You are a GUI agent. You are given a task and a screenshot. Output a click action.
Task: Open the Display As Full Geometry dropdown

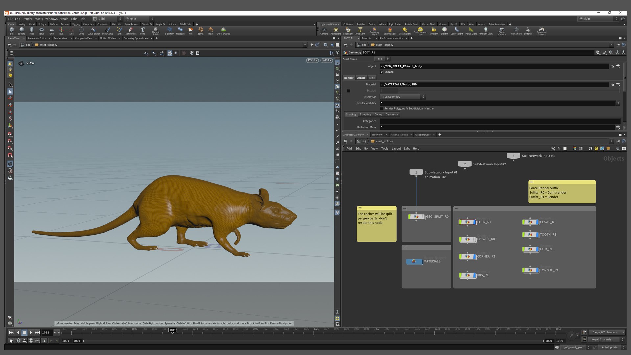[403, 97]
